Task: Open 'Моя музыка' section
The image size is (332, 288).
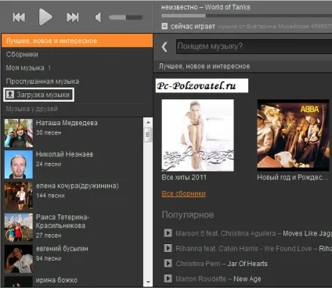Action: pos(28,68)
